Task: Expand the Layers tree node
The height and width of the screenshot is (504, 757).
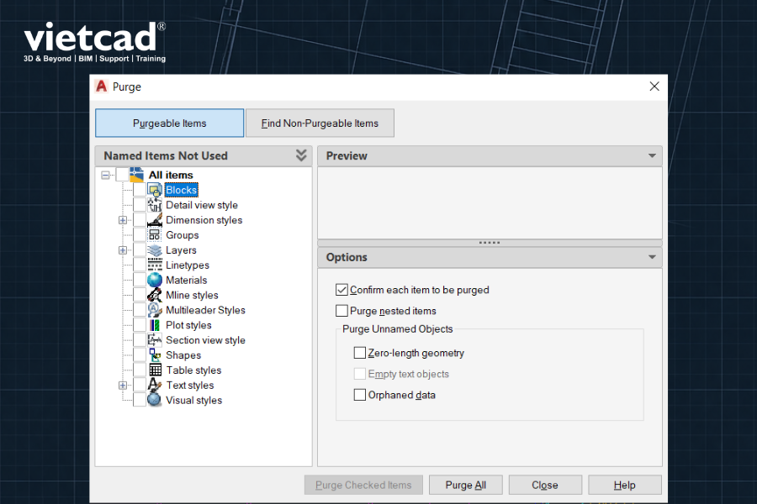Action: click(123, 249)
